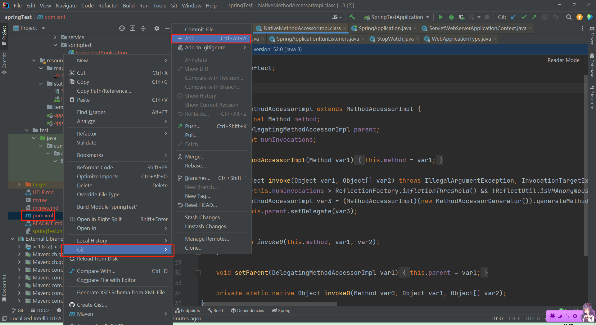Click the Collapse All icon in Project panel

143,28
